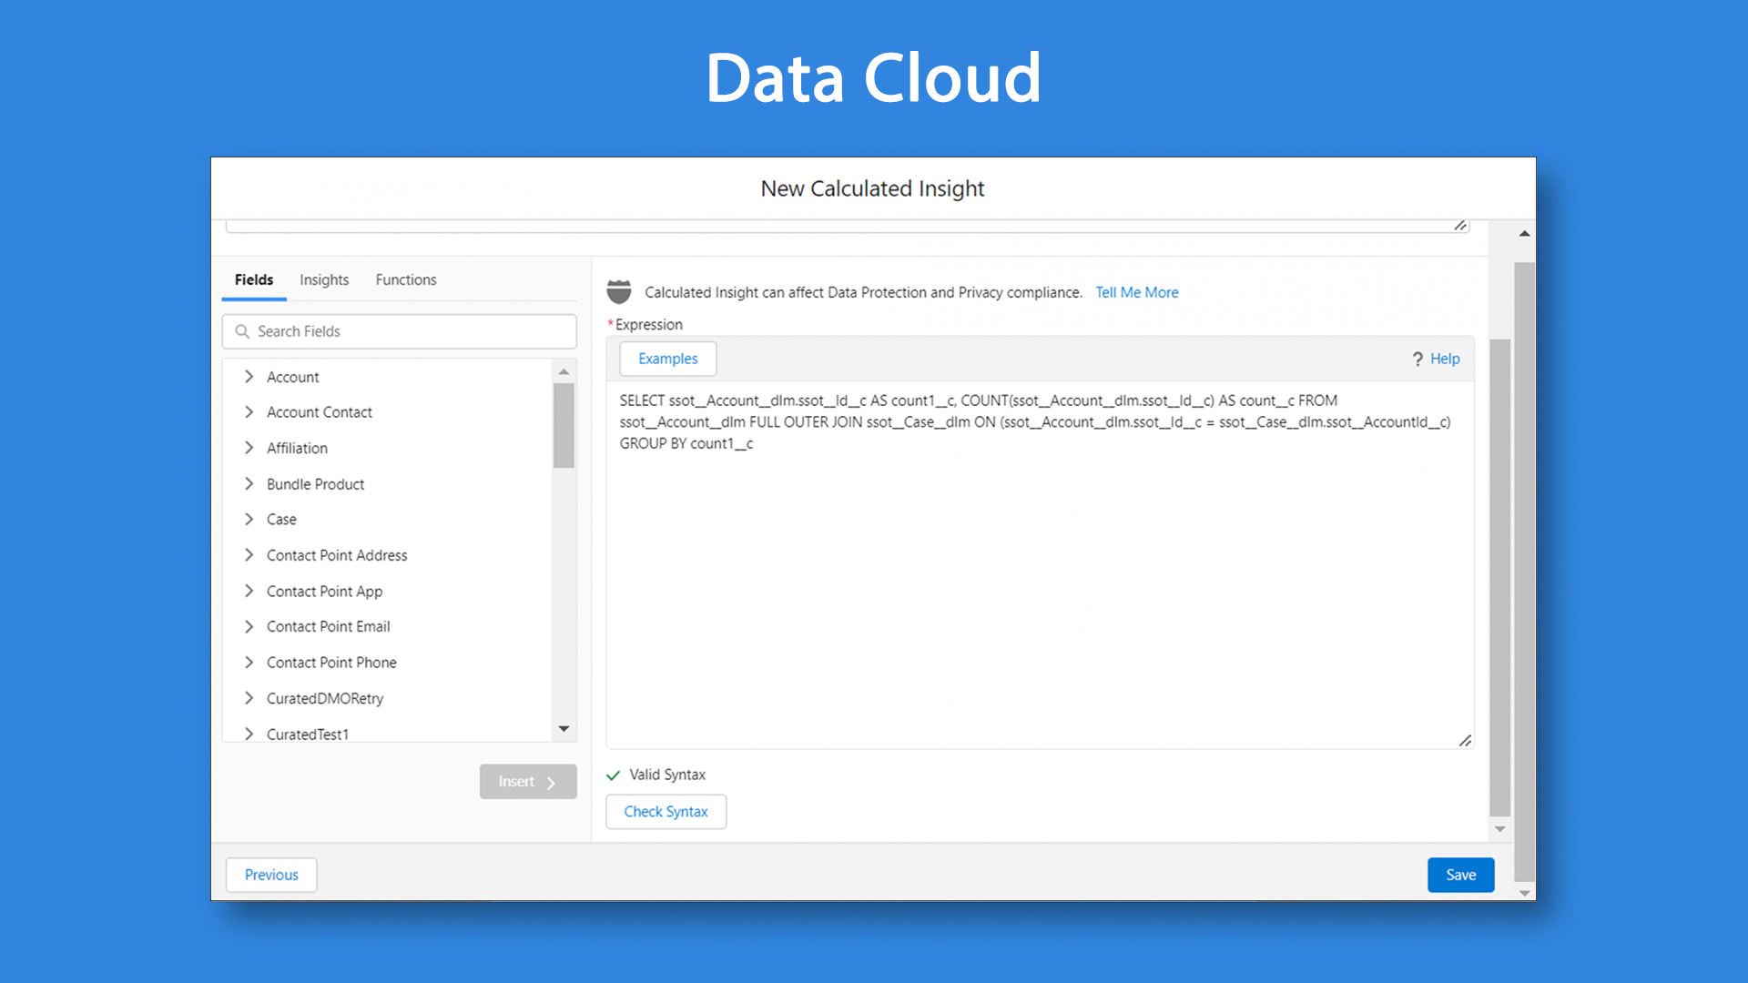
Task: Click the search magnifier icon in Search Fields
Action: click(x=242, y=331)
